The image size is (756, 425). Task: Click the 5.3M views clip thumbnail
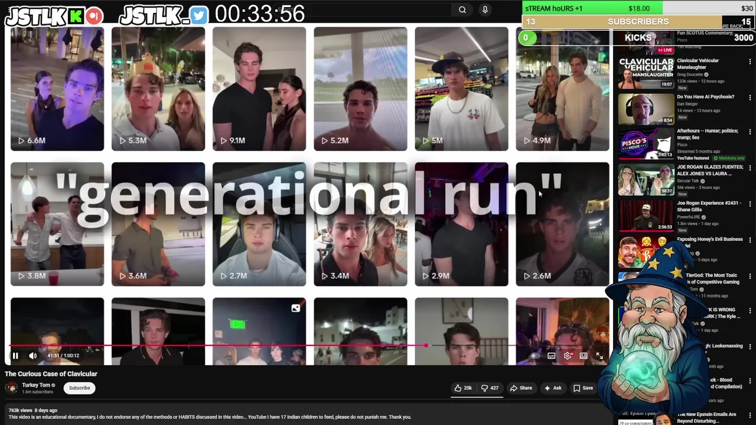coord(158,89)
